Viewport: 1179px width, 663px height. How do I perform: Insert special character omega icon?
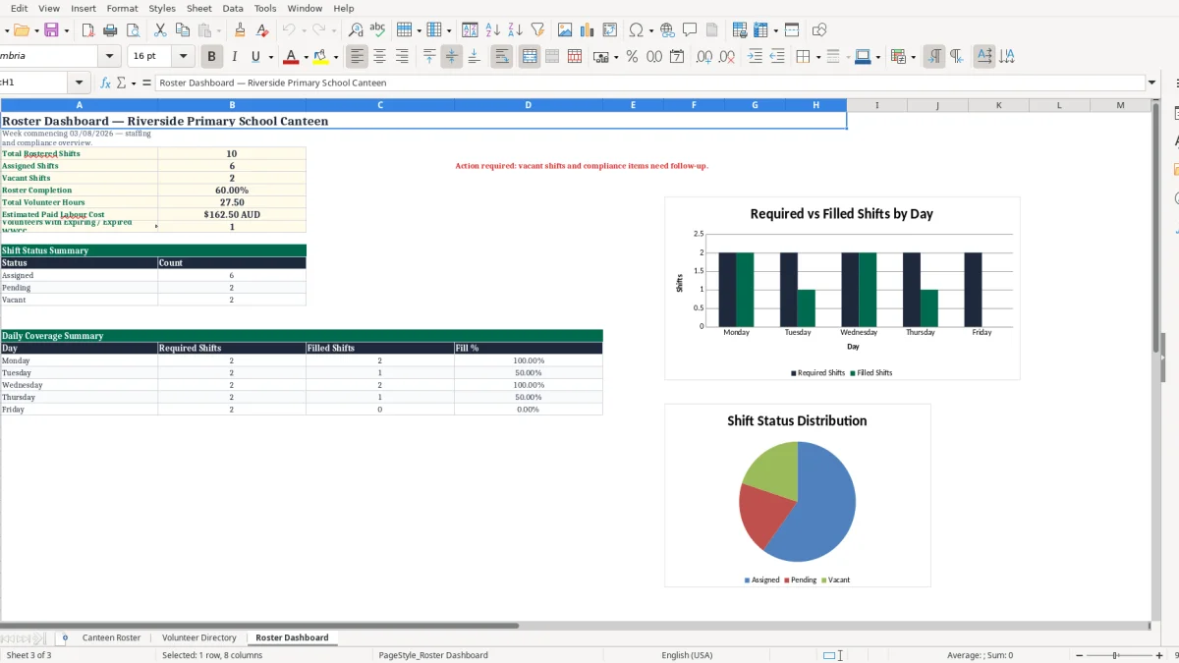tap(636, 30)
